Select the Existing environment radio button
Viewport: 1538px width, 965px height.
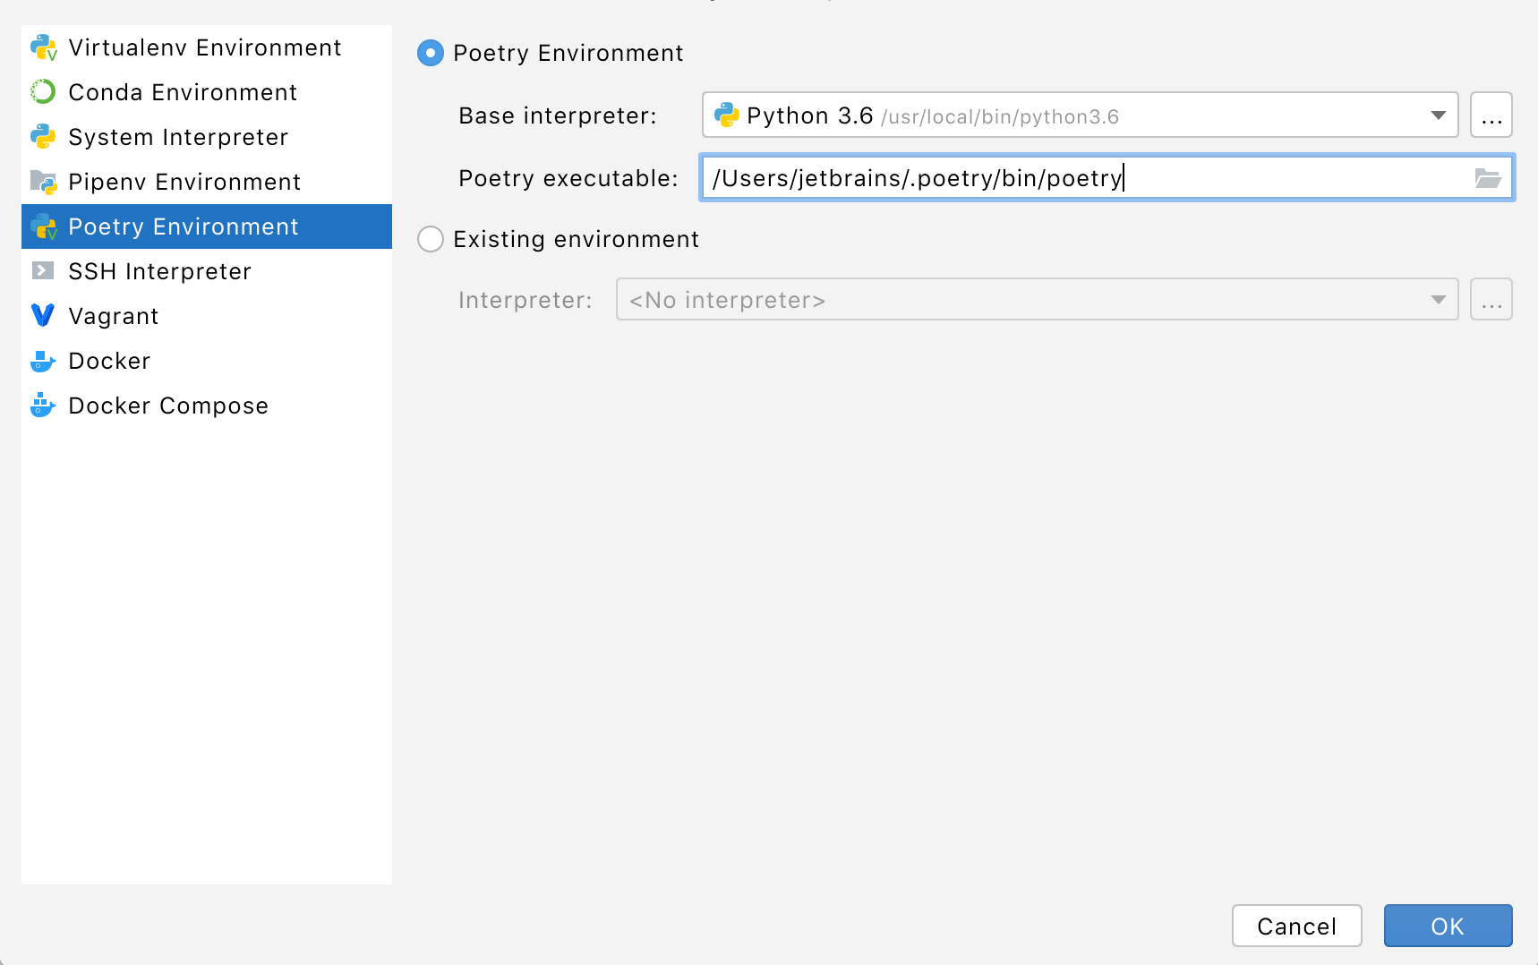point(431,239)
